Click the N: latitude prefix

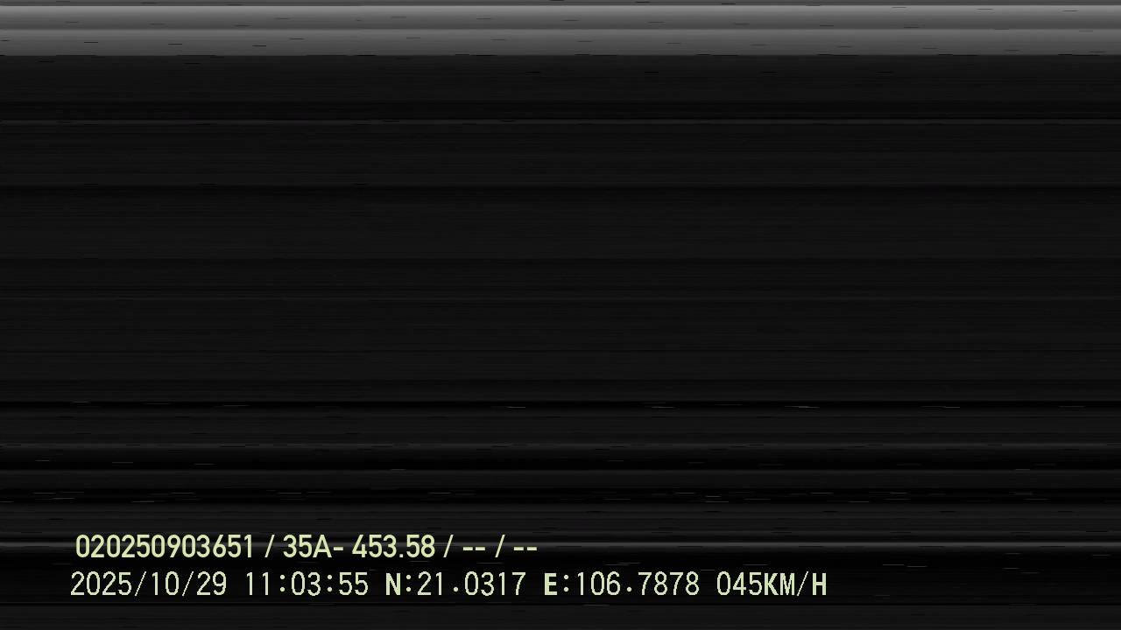coord(399,584)
